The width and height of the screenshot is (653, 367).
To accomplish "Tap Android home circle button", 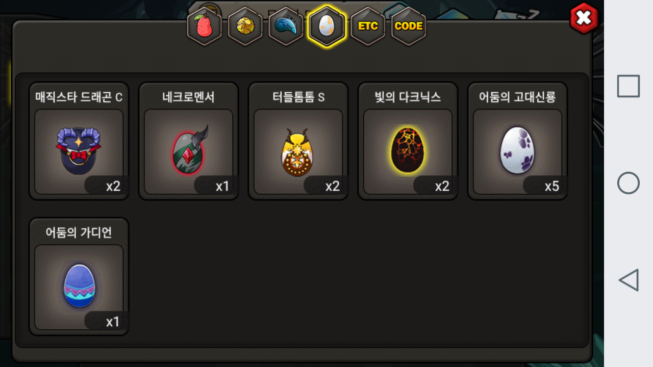I will 629,183.
